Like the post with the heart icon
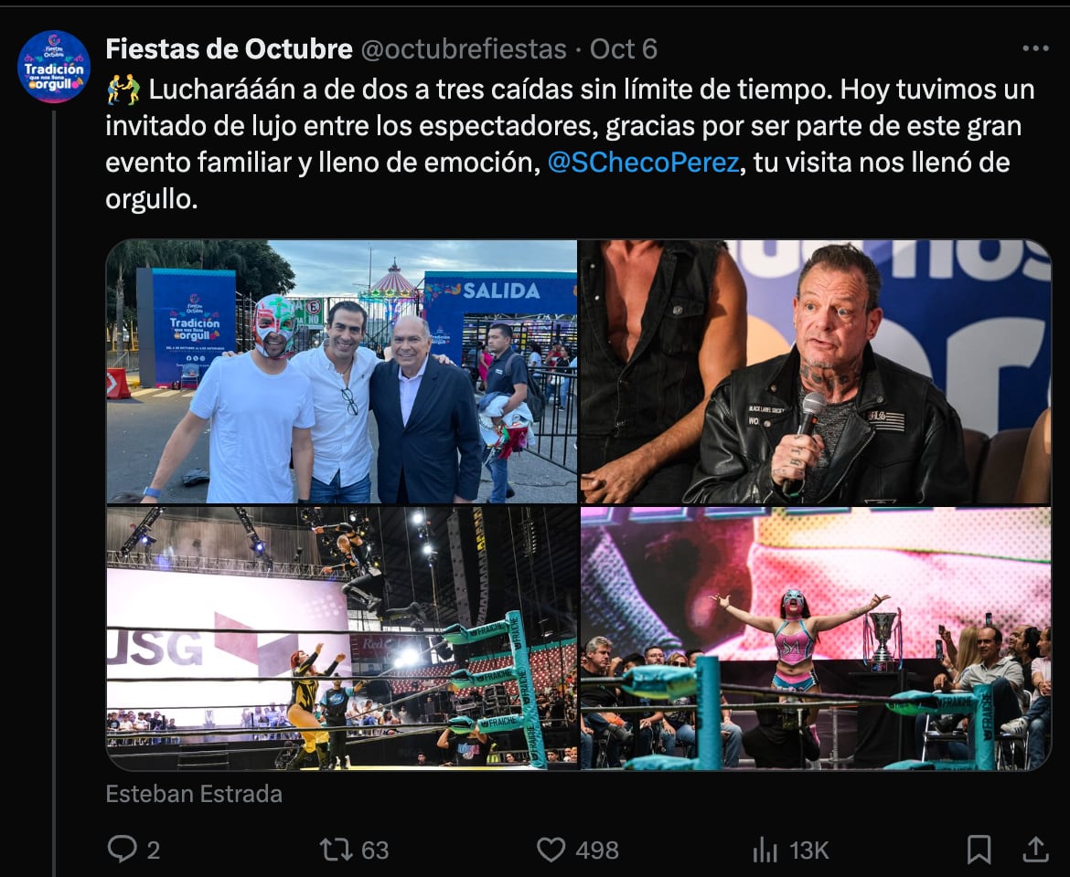The width and height of the screenshot is (1070, 877). [x=551, y=850]
